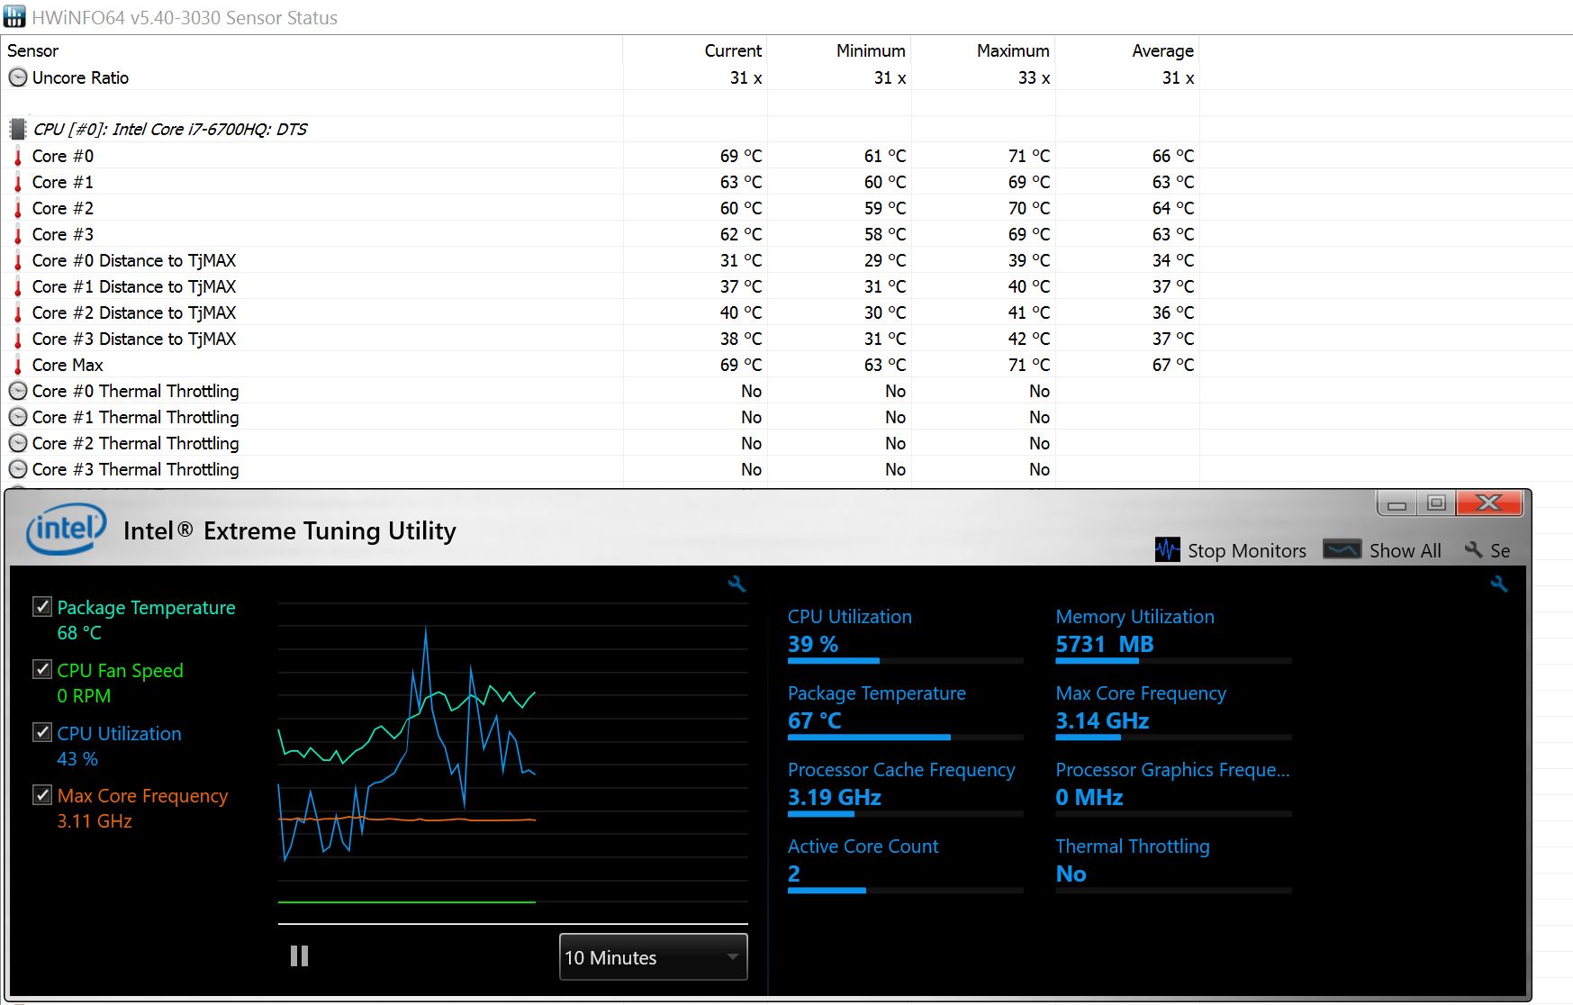The height and width of the screenshot is (1005, 1573).
Task: Uncheck CPU Fan Speed graph checkbox
Action: 41,669
